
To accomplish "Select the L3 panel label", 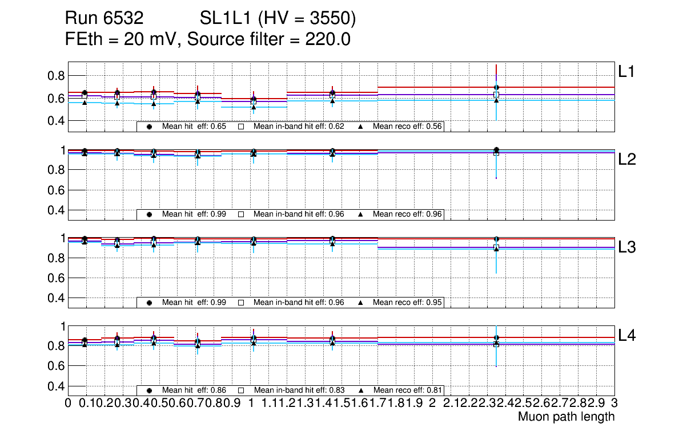I will tap(628, 247).
